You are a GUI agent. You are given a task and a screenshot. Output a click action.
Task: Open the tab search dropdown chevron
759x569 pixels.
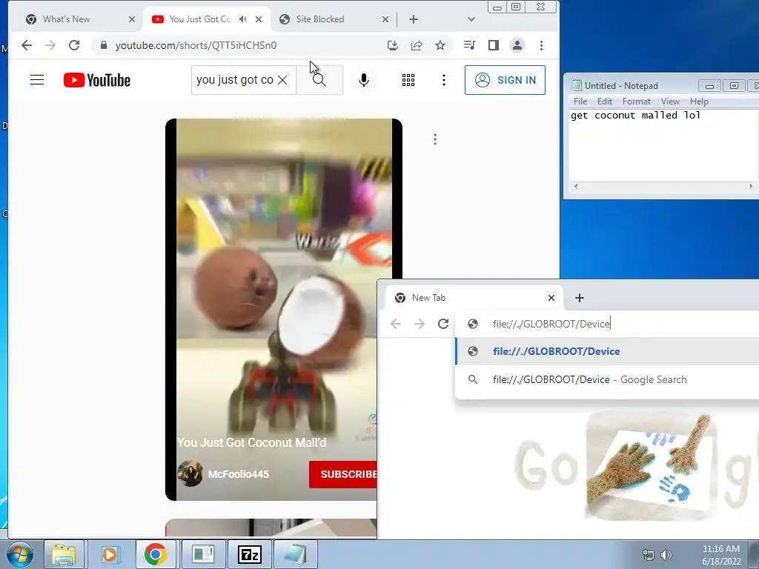pyautogui.click(x=471, y=19)
